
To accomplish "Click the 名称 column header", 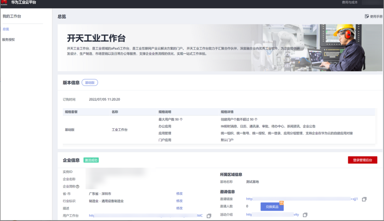I will [x=115, y=112].
